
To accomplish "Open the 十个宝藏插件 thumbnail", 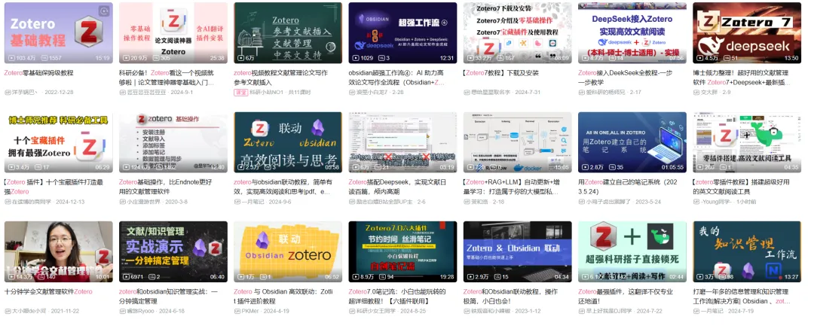I will [x=59, y=142].
